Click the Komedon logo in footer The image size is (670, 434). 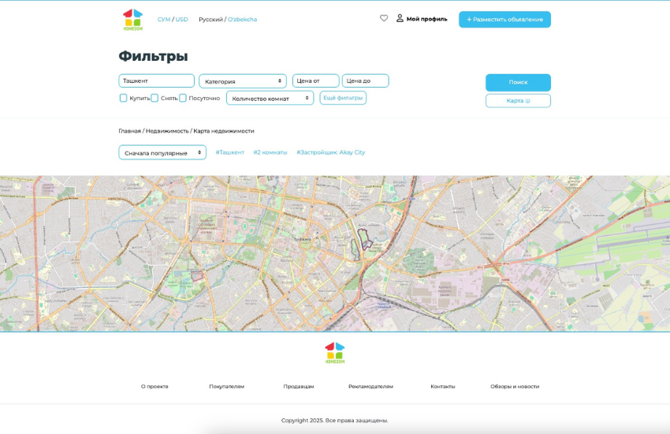(x=334, y=353)
